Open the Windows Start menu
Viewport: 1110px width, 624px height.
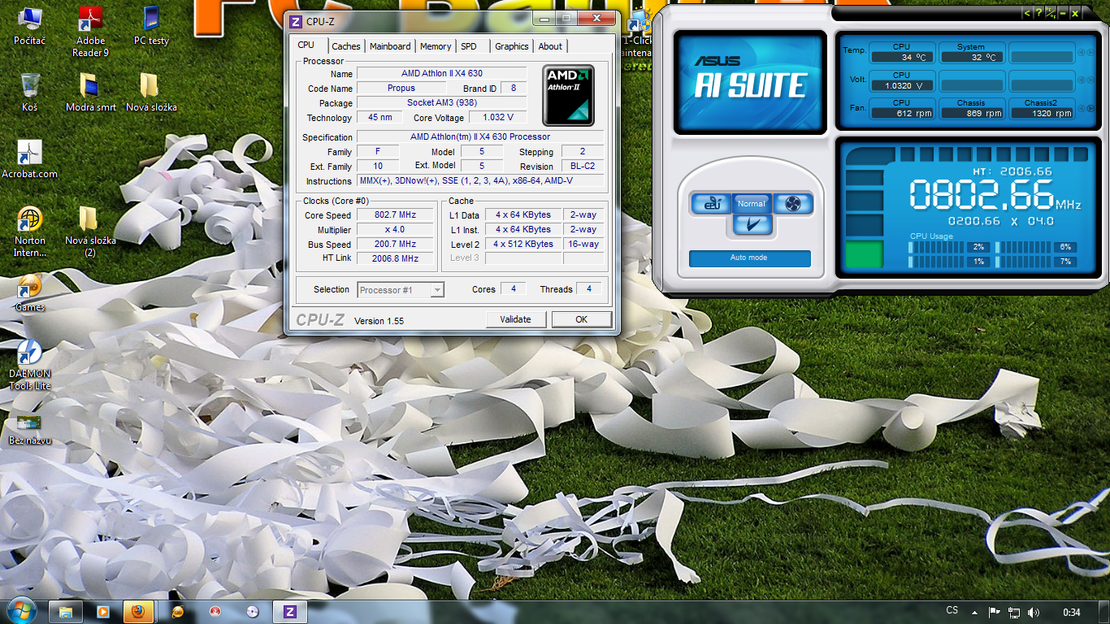coord(20,611)
